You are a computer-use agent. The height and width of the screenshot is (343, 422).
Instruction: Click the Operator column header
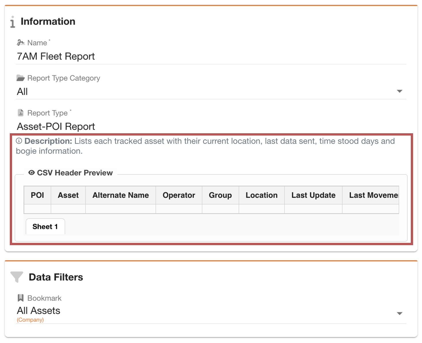tap(179, 195)
